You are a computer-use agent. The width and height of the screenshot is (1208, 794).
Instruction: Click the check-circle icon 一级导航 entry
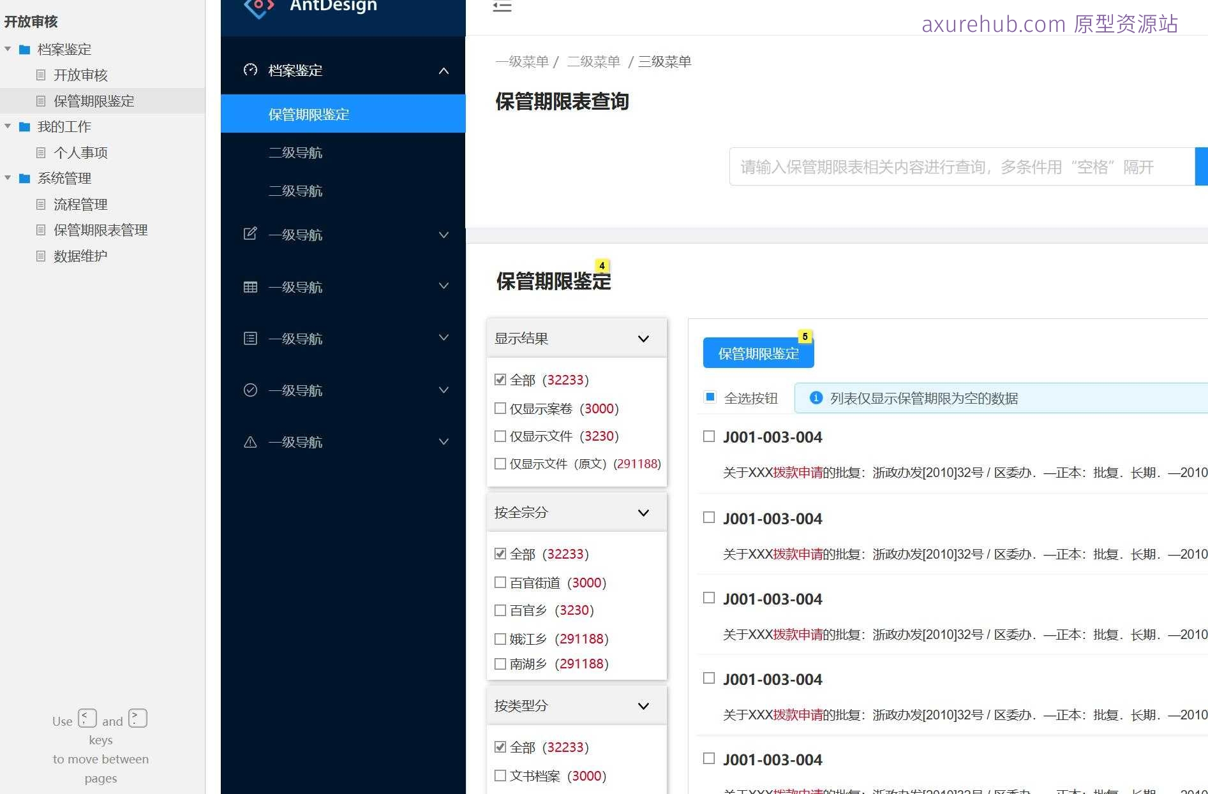click(250, 390)
